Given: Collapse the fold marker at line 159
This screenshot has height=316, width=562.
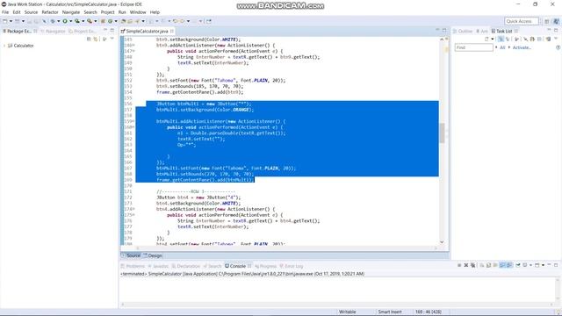Looking at the screenshot, I should [133, 121].
